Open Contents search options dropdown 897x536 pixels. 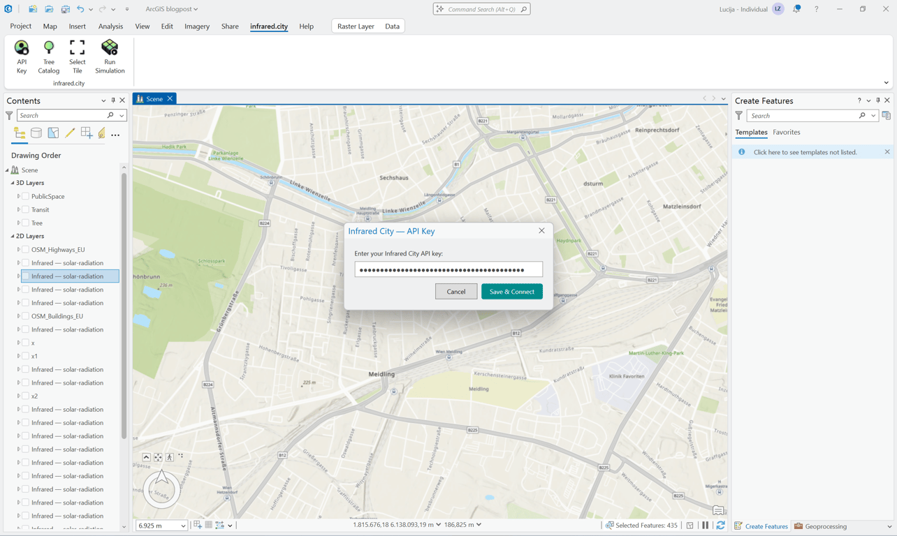122,116
